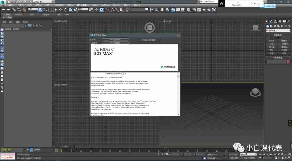Activate the Select Object arrow tool
This screenshot has width=292, height=161.
pyautogui.click(x=40, y=10)
